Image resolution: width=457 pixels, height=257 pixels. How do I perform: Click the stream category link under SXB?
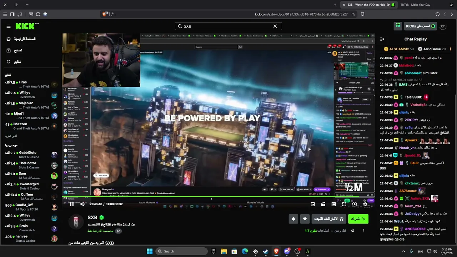(x=100, y=231)
